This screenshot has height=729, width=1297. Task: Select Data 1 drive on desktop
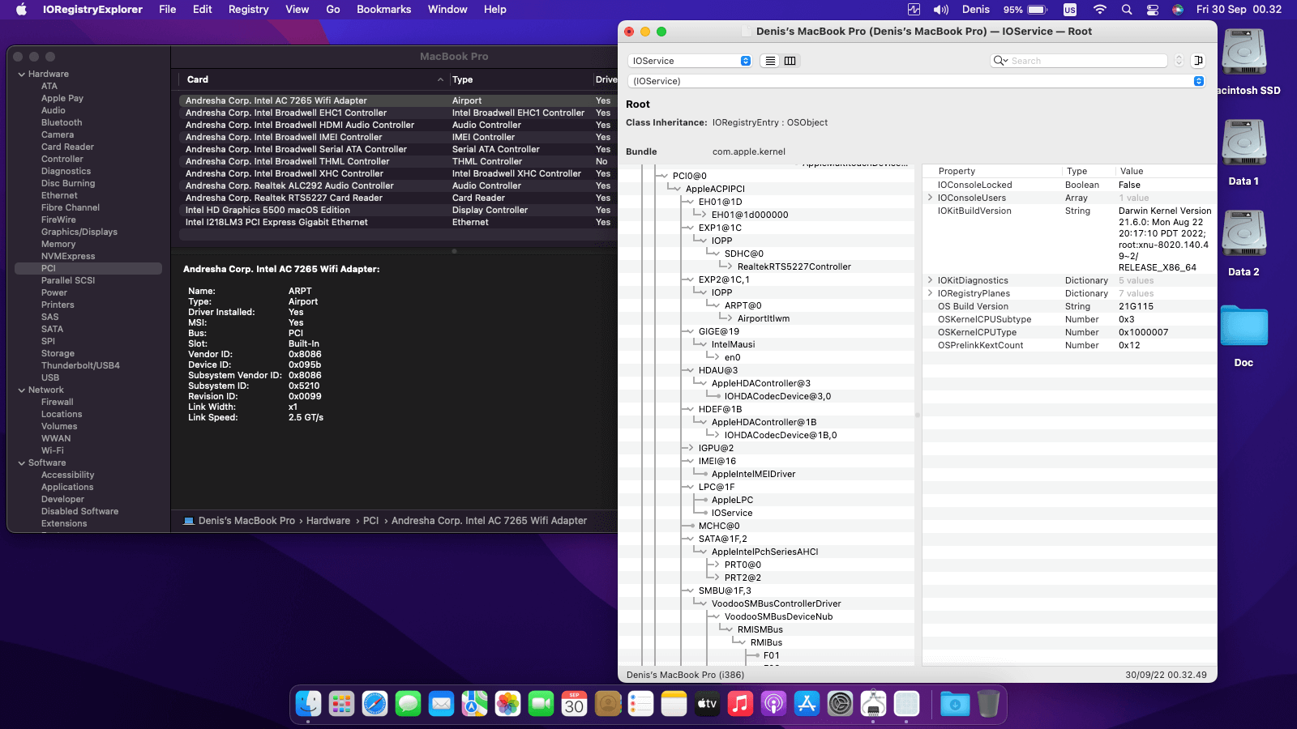[x=1243, y=153]
